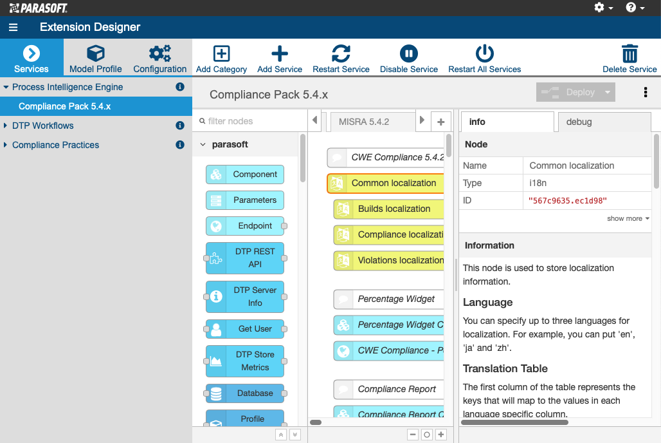
Task: Select the Get User palette node
Action: click(x=245, y=329)
